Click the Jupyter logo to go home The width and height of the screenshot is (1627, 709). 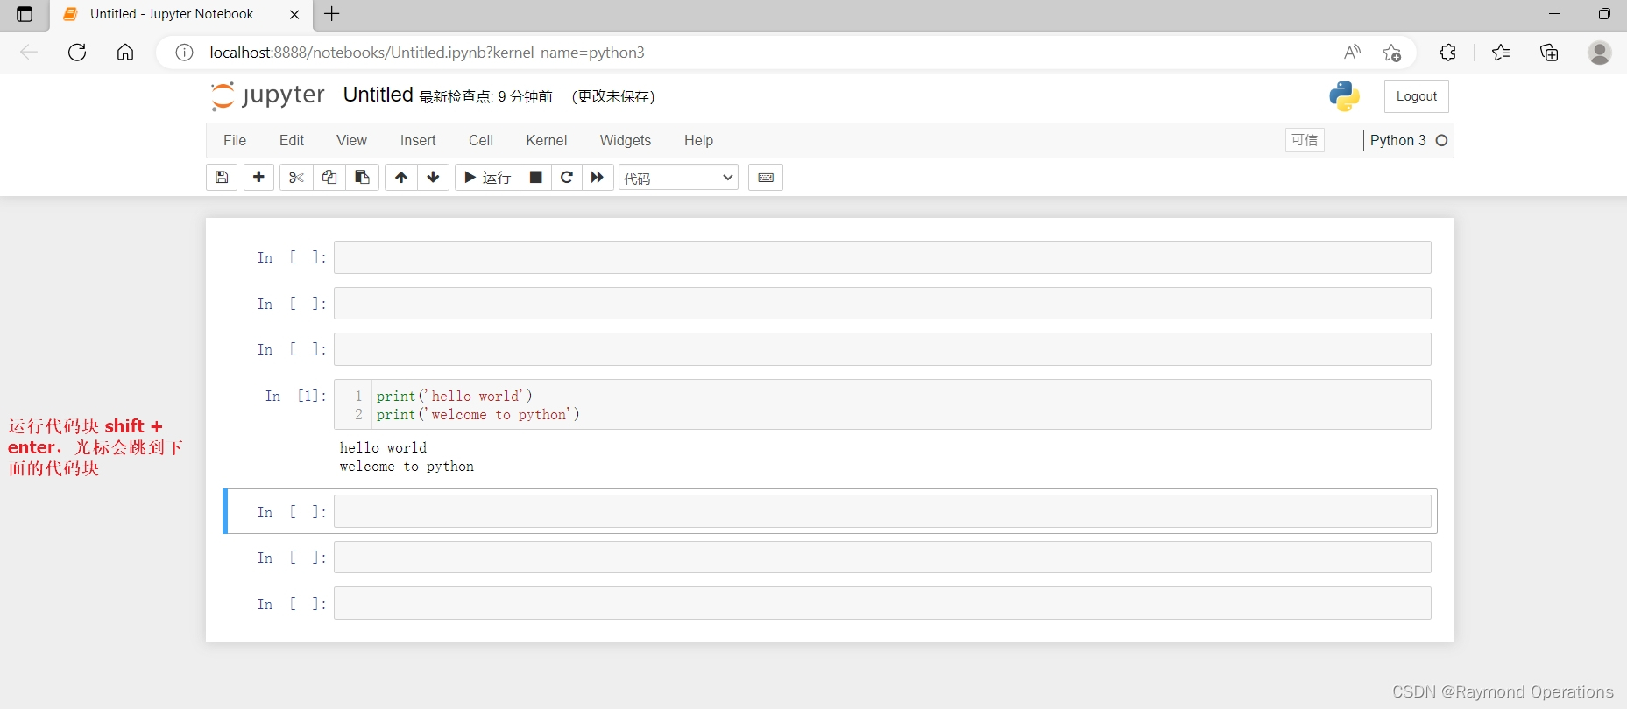point(267,95)
